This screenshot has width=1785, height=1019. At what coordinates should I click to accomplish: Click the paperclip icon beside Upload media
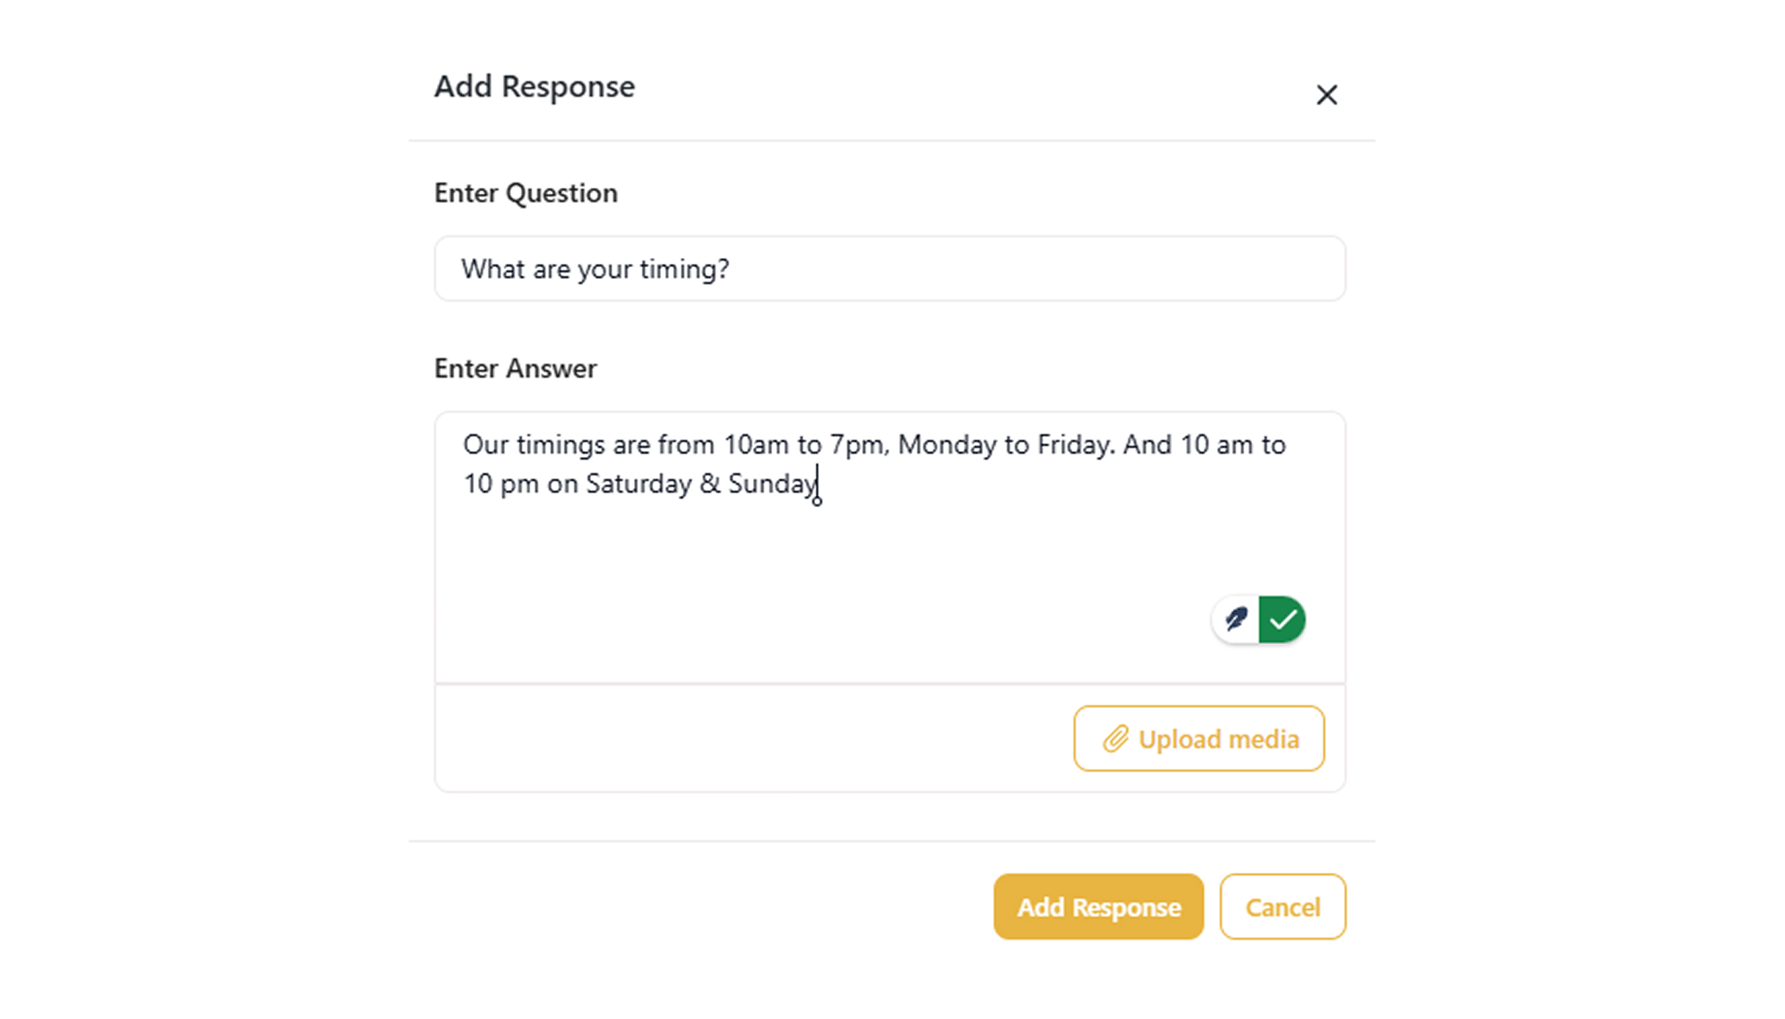click(x=1116, y=739)
